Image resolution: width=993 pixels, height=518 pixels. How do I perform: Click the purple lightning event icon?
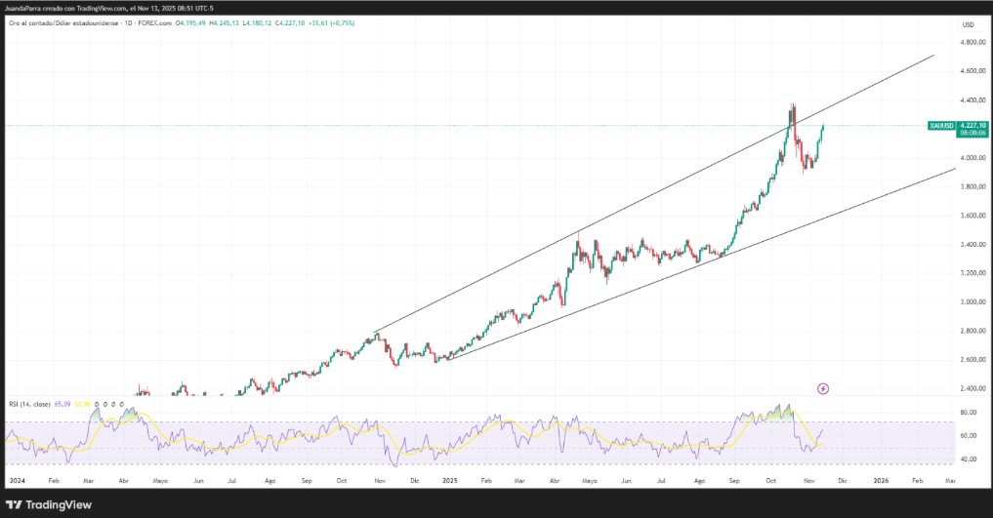pos(823,388)
